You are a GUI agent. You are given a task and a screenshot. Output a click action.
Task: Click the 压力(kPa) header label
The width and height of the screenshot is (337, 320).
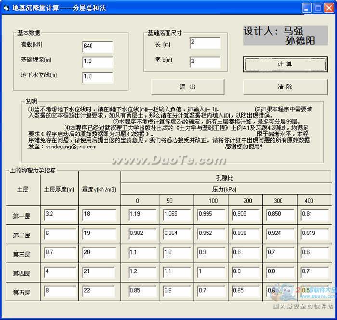click(x=224, y=189)
